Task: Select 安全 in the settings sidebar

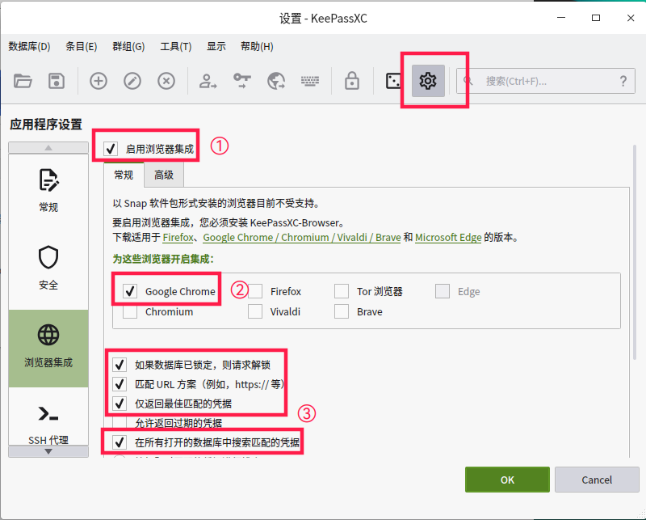Action: 48,268
